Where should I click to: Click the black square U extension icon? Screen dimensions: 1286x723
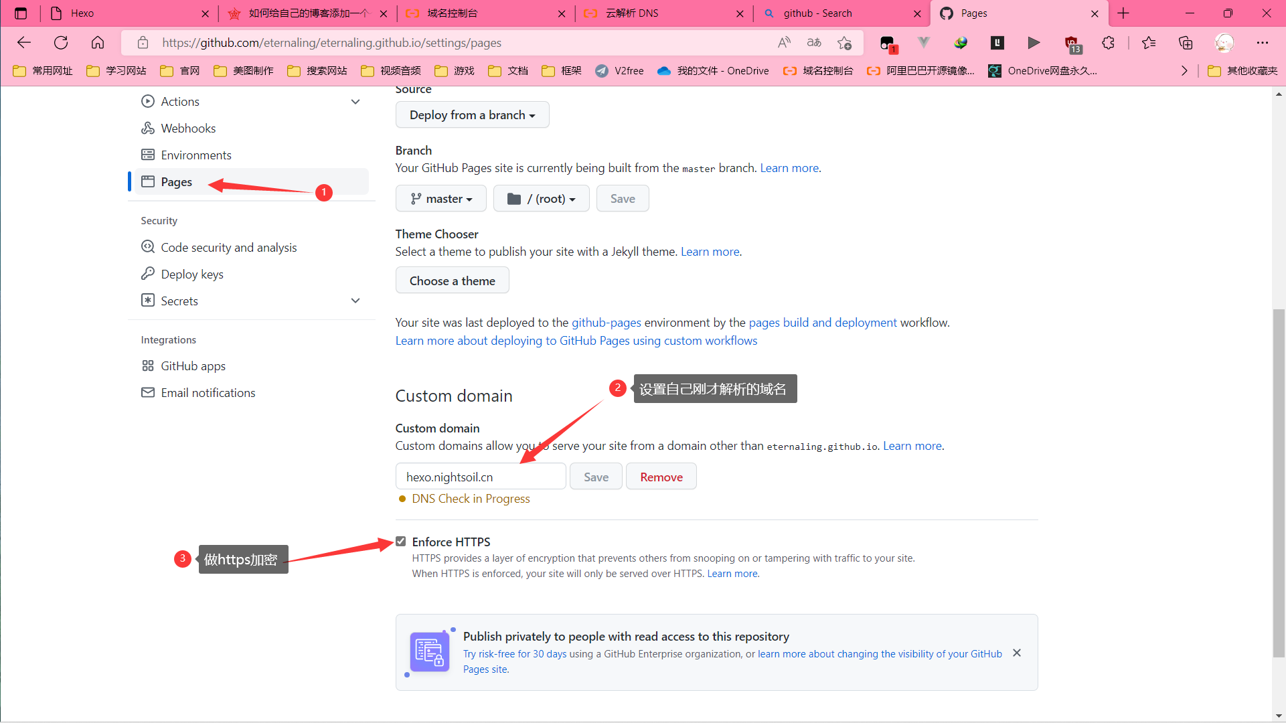(997, 43)
